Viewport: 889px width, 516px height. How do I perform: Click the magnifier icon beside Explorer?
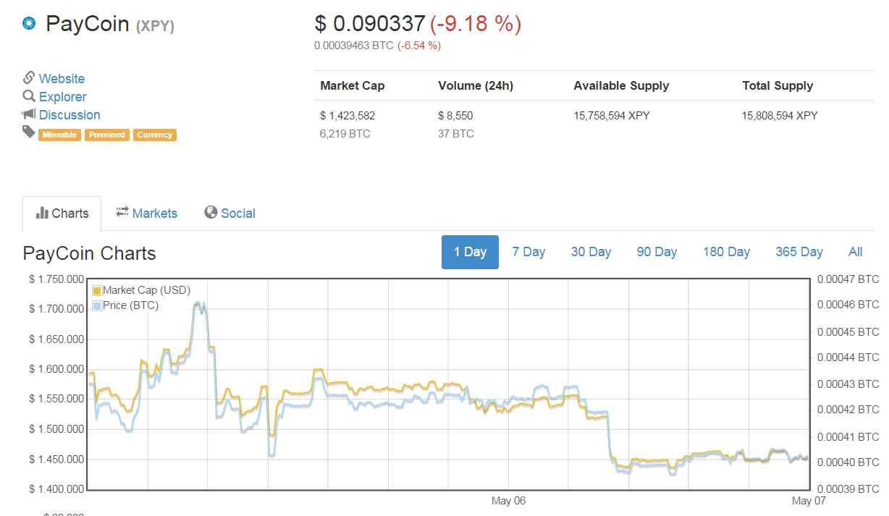click(29, 96)
